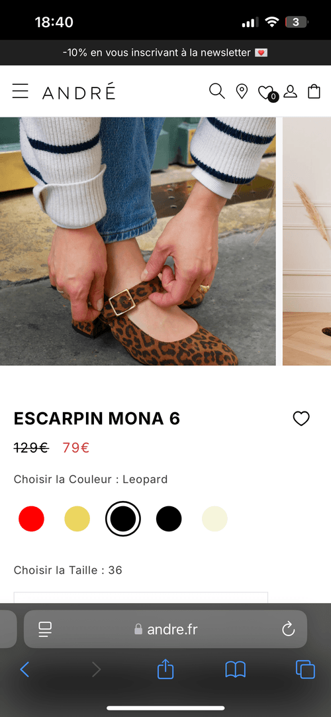This screenshot has height=717, width=331.
Task: Choose the selected ringed Leopard swatch
Action: pyautogui.click(x=123, y=519)
